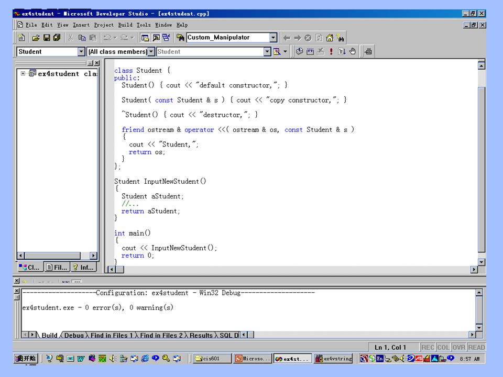Click the Go Forward arrow icon
The width and height of the screenshot is (503, 377).
pos(298,38)
